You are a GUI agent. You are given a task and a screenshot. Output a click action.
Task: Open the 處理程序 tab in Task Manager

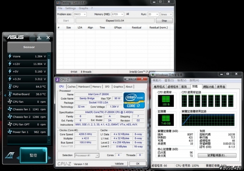pyautogui.click(x=173, y=87)
